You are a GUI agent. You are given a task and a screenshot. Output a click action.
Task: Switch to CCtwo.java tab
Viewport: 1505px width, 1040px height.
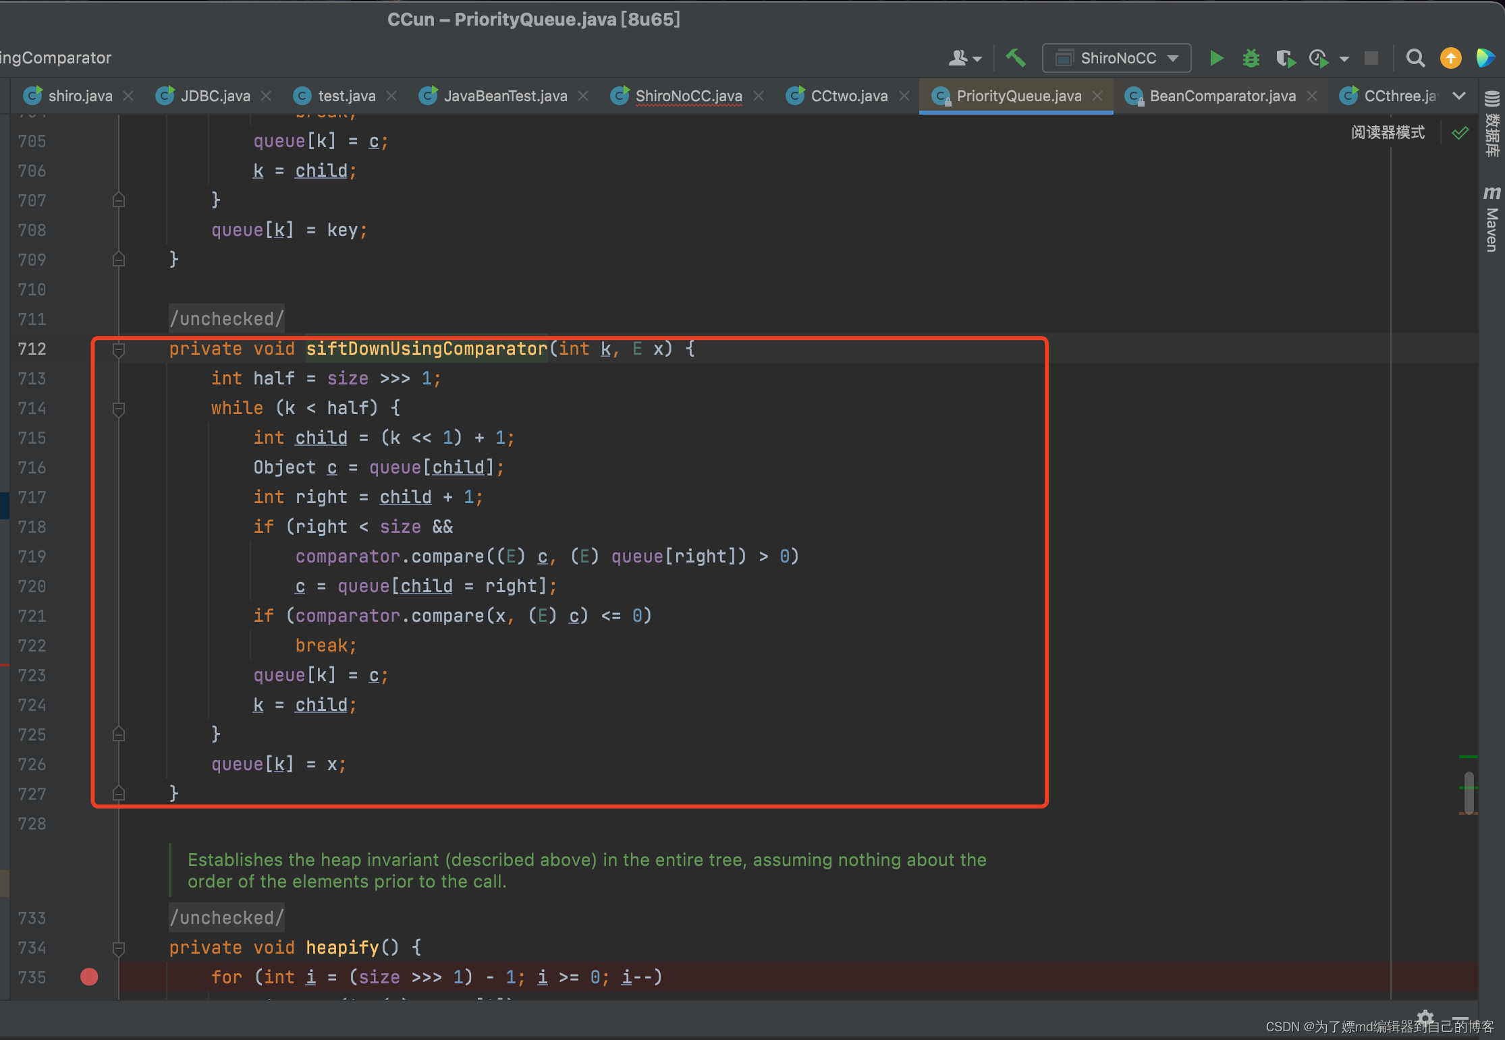click(x=837, y=96)
